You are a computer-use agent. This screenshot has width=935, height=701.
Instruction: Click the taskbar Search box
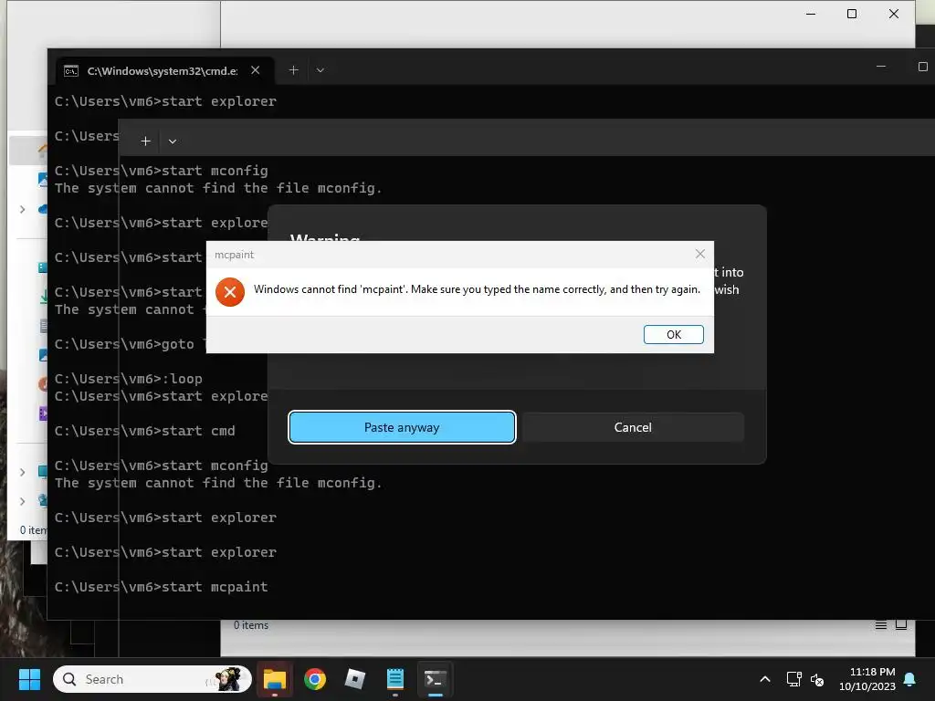pos(152,679)
